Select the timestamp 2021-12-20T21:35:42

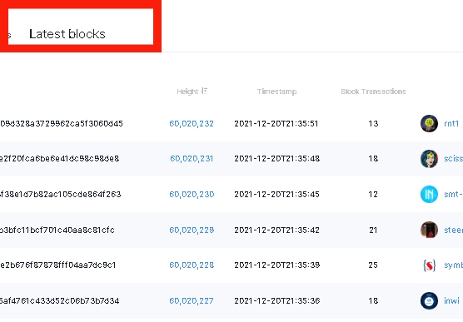pyautogui.click(x=276, y=230)
